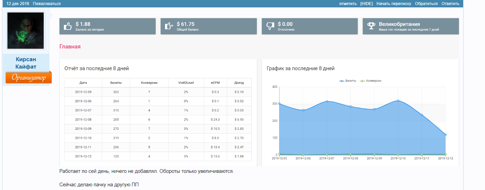Click the thumbs-down icon on rejected card
Viewport: 485px width, 190px height.
tap(270, 26)
